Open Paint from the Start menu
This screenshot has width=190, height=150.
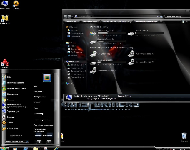(9, 77)
